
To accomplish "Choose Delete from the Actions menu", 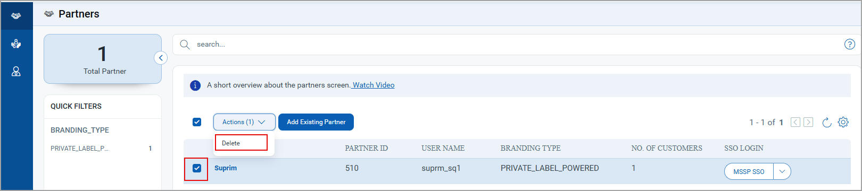I will [241, 143].
